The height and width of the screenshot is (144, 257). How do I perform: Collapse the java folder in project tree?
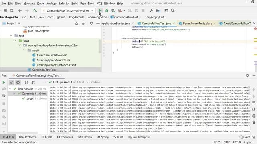(x=16, y=40)
